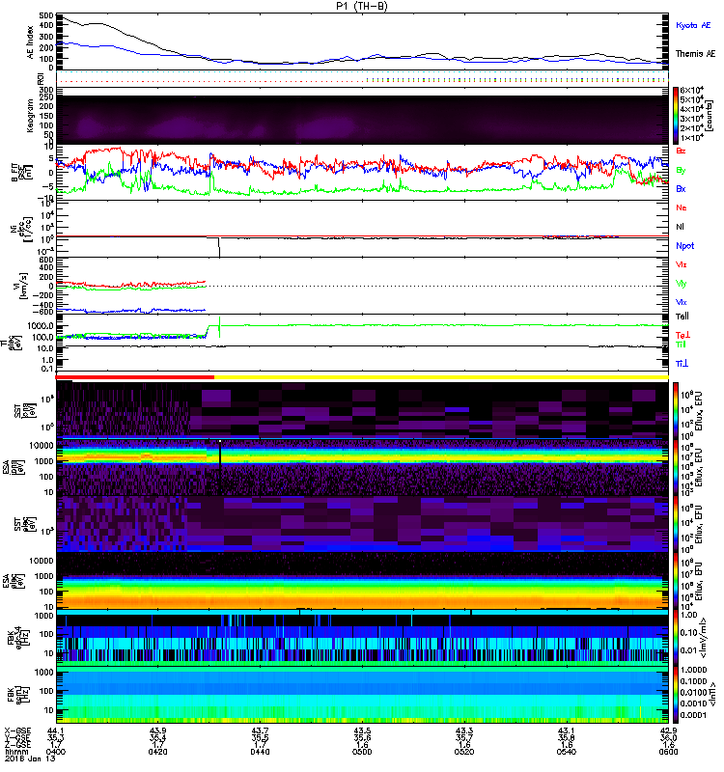Viewport: 724px width, 772px height.
Task: Click the "[counts]" color bar label
Action: pyautogui.click(x=710, y=116)
